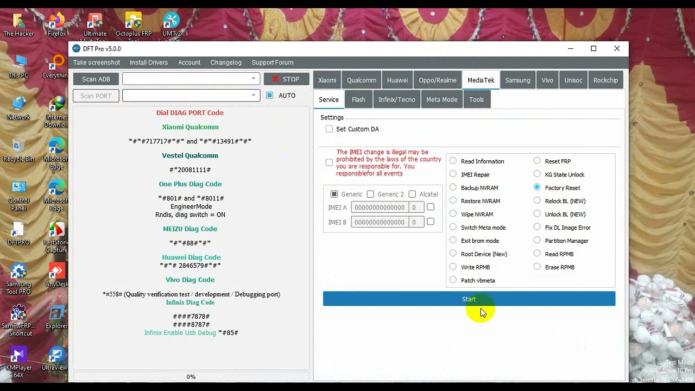Image resolution: width=695 pixels, height=391 pixels.
Task: Open Internet Download Manager desktop icon
Action: pos(56,111)
